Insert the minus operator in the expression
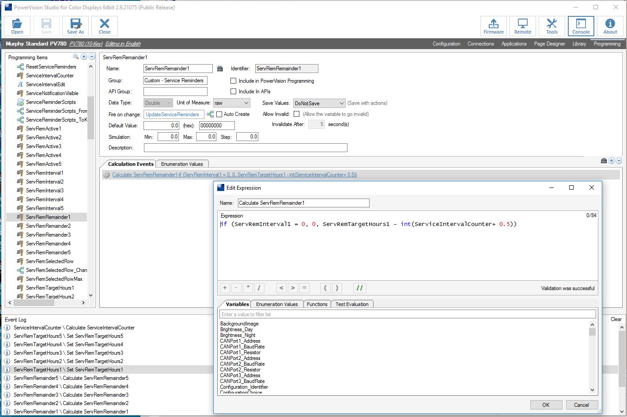 point(236,288)
